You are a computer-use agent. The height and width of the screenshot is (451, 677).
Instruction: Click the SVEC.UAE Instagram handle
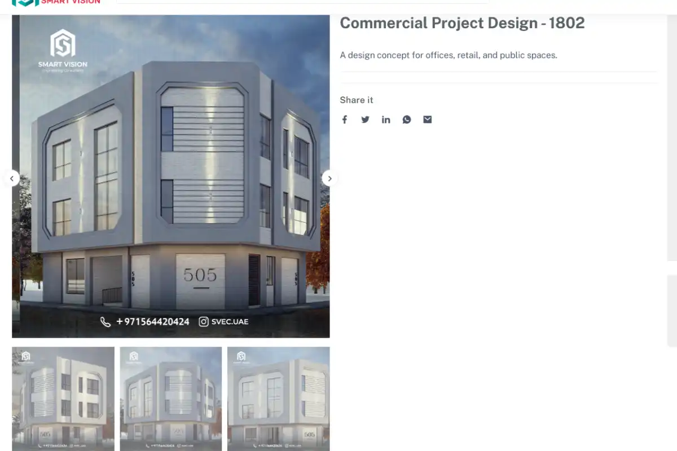230,322
